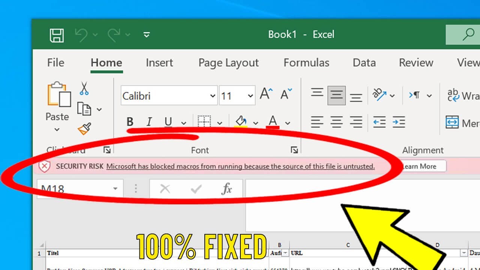This screenshot has width=480, height=270.
Task: Open the blocked macros message link
Action: tap(240, 166)
